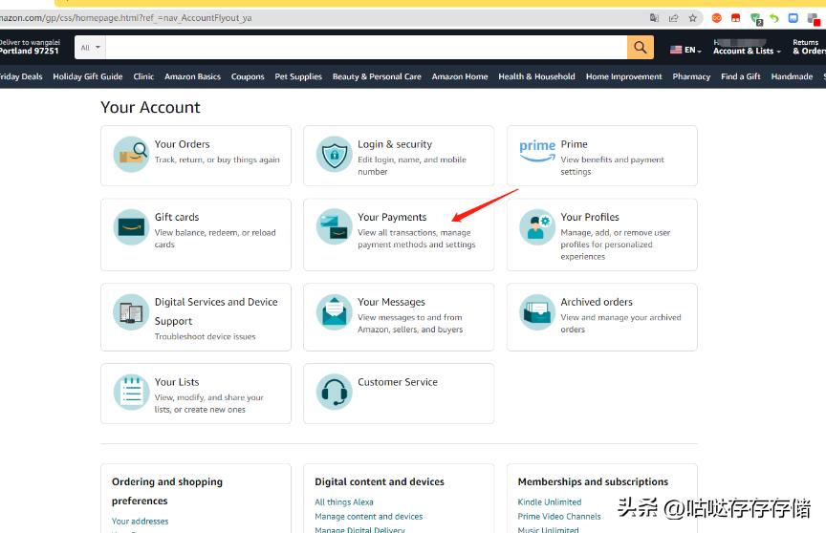826x533 pixels.
Task: Open Find a Gift nav item
Action: [741, 76]
